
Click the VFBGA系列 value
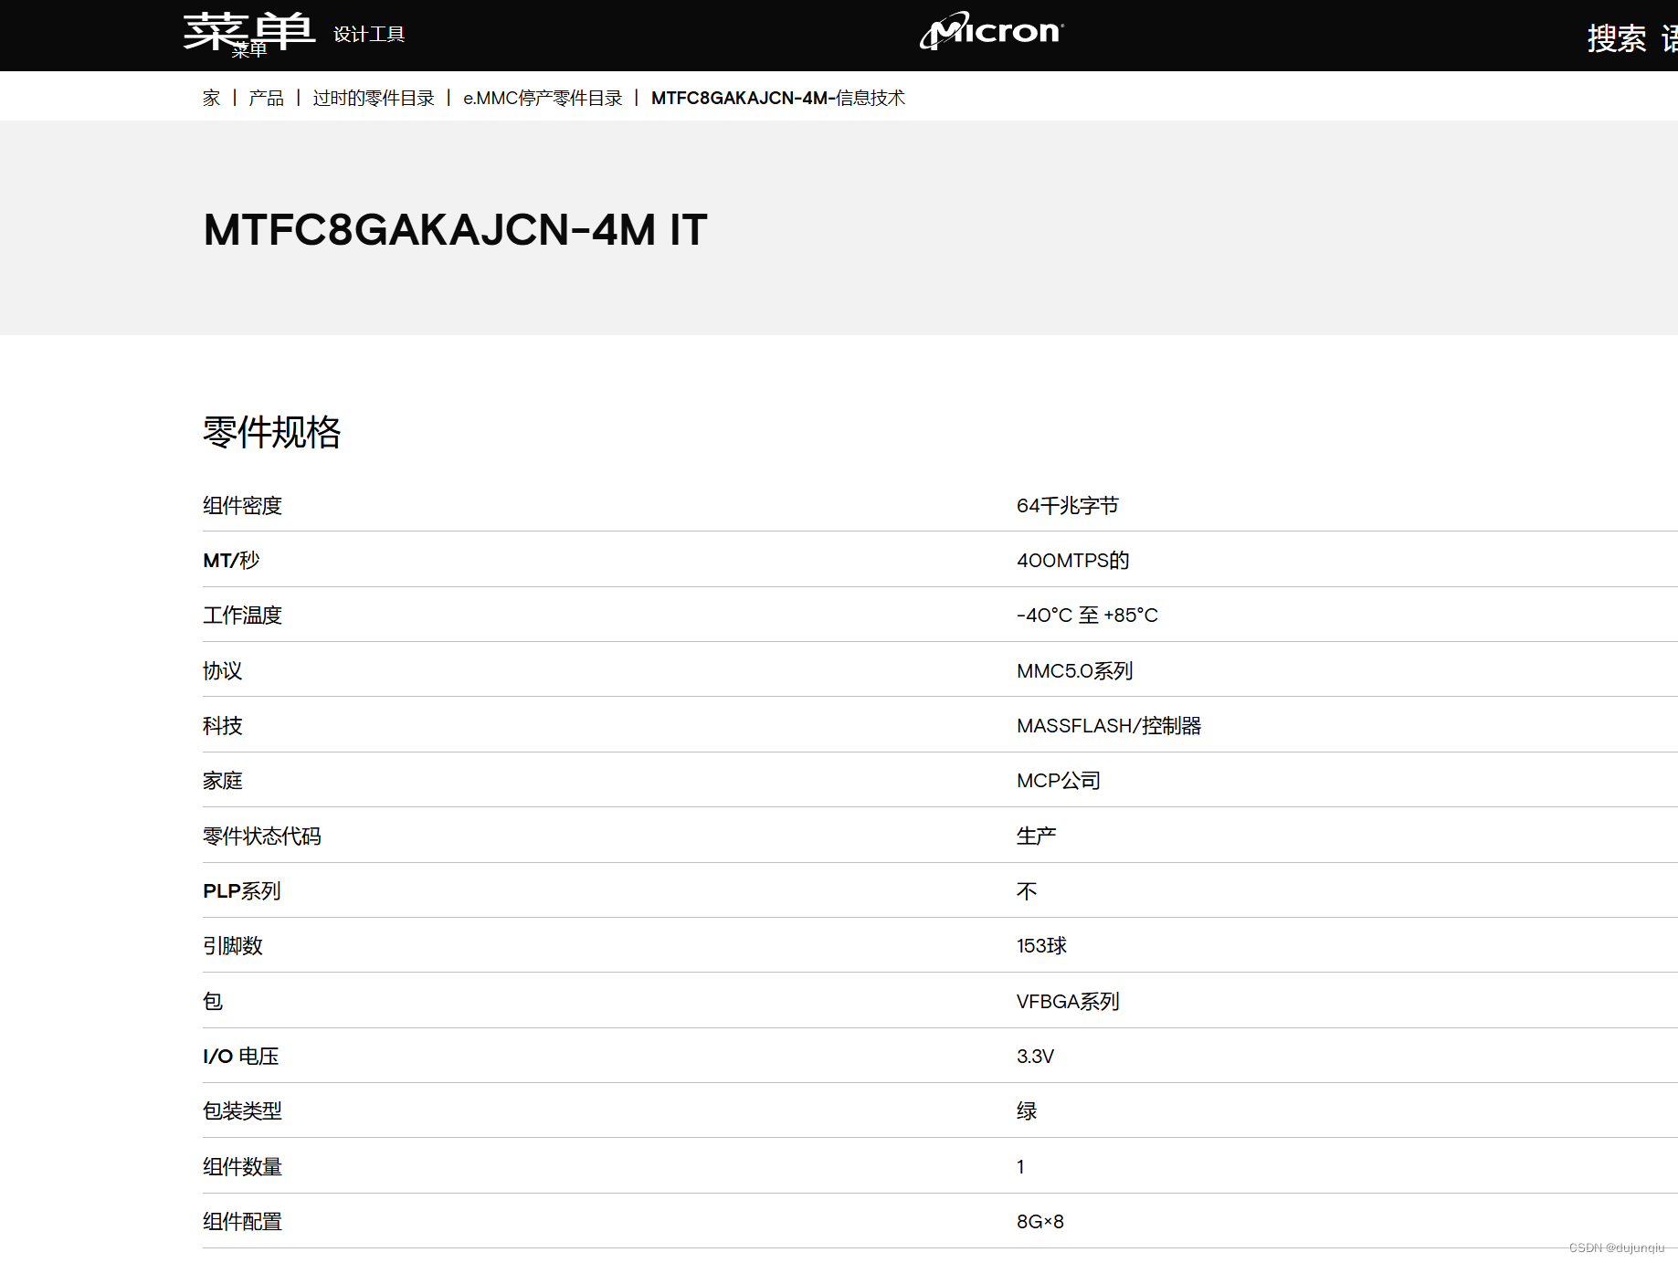click(1068, 1001)
